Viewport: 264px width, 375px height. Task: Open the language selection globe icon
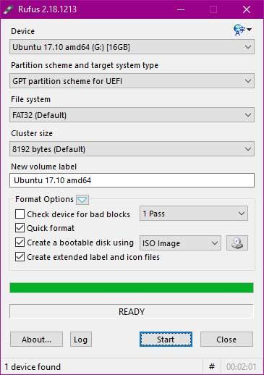(242, 30)
